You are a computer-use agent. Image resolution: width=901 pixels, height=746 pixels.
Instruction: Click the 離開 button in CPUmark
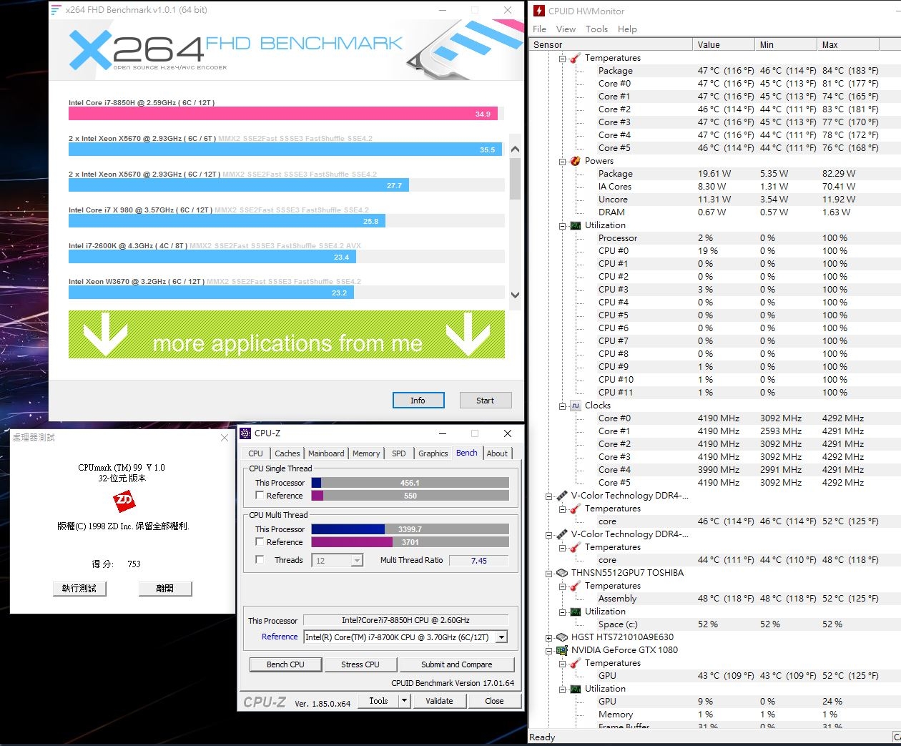coord(165,588)
